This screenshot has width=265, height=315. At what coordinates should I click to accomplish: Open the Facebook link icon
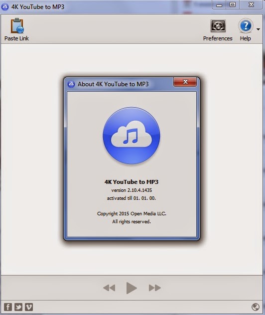[8, 307]
